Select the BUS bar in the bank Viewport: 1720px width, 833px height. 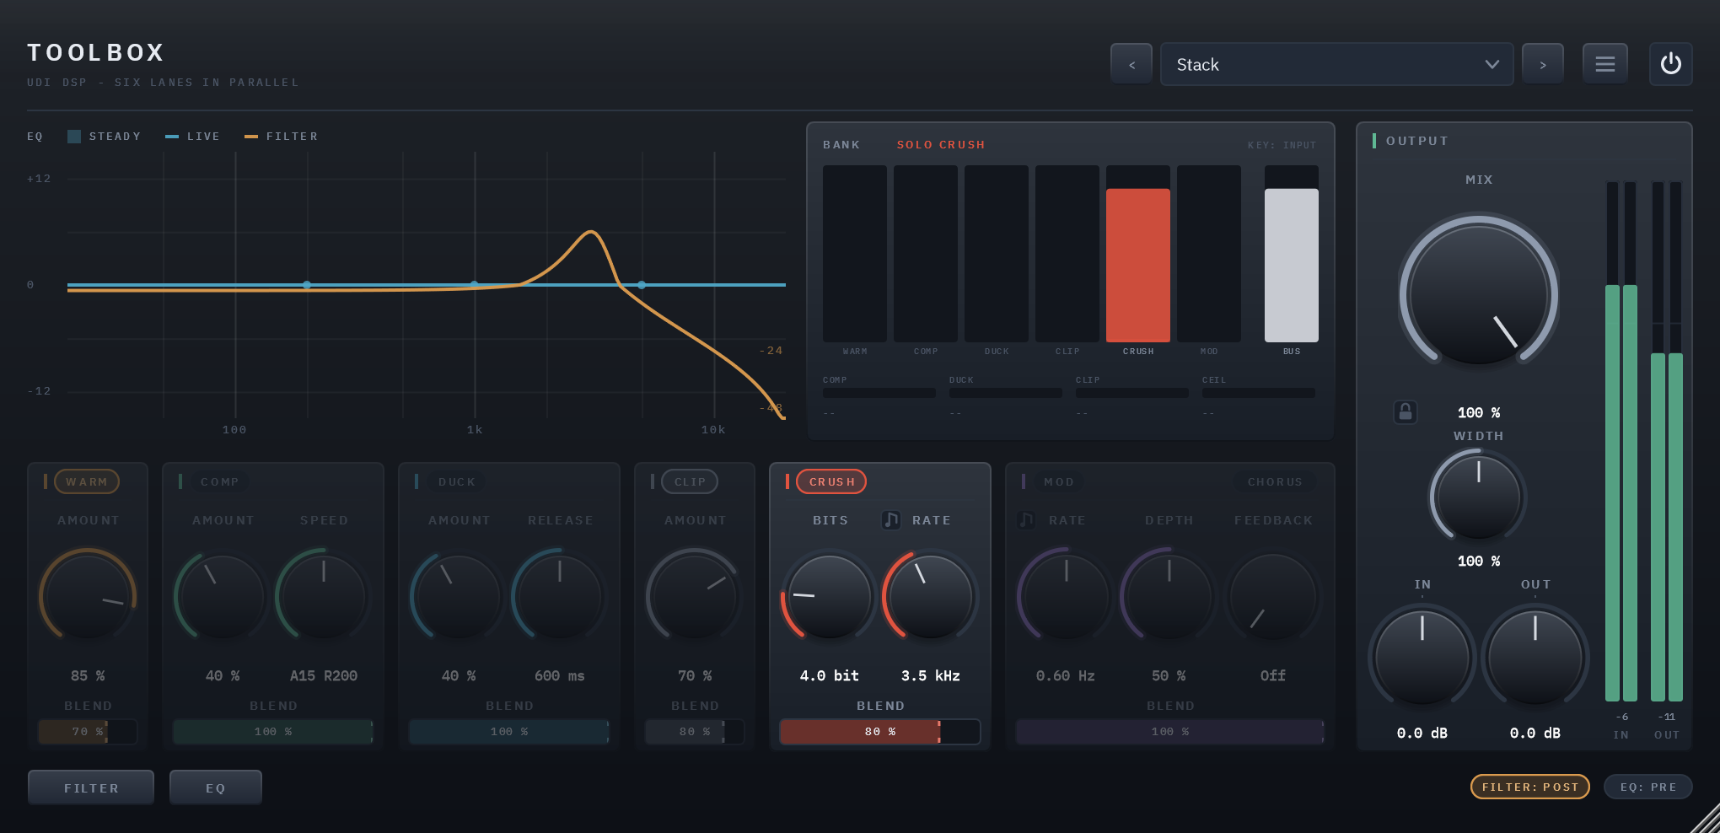click(x=1292, y=254)
